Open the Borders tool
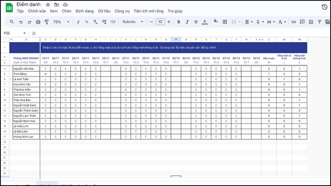This screenshot has width=331, height=186. tap(224, 22)
